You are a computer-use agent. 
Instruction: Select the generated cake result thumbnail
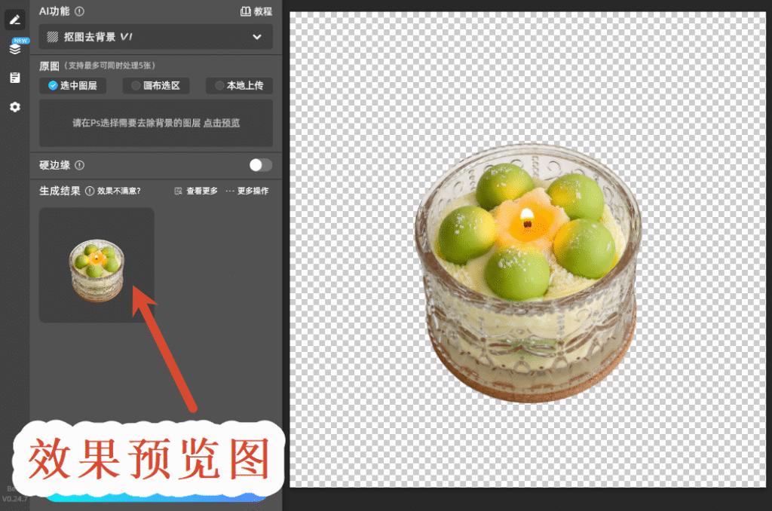click(96, 265)
